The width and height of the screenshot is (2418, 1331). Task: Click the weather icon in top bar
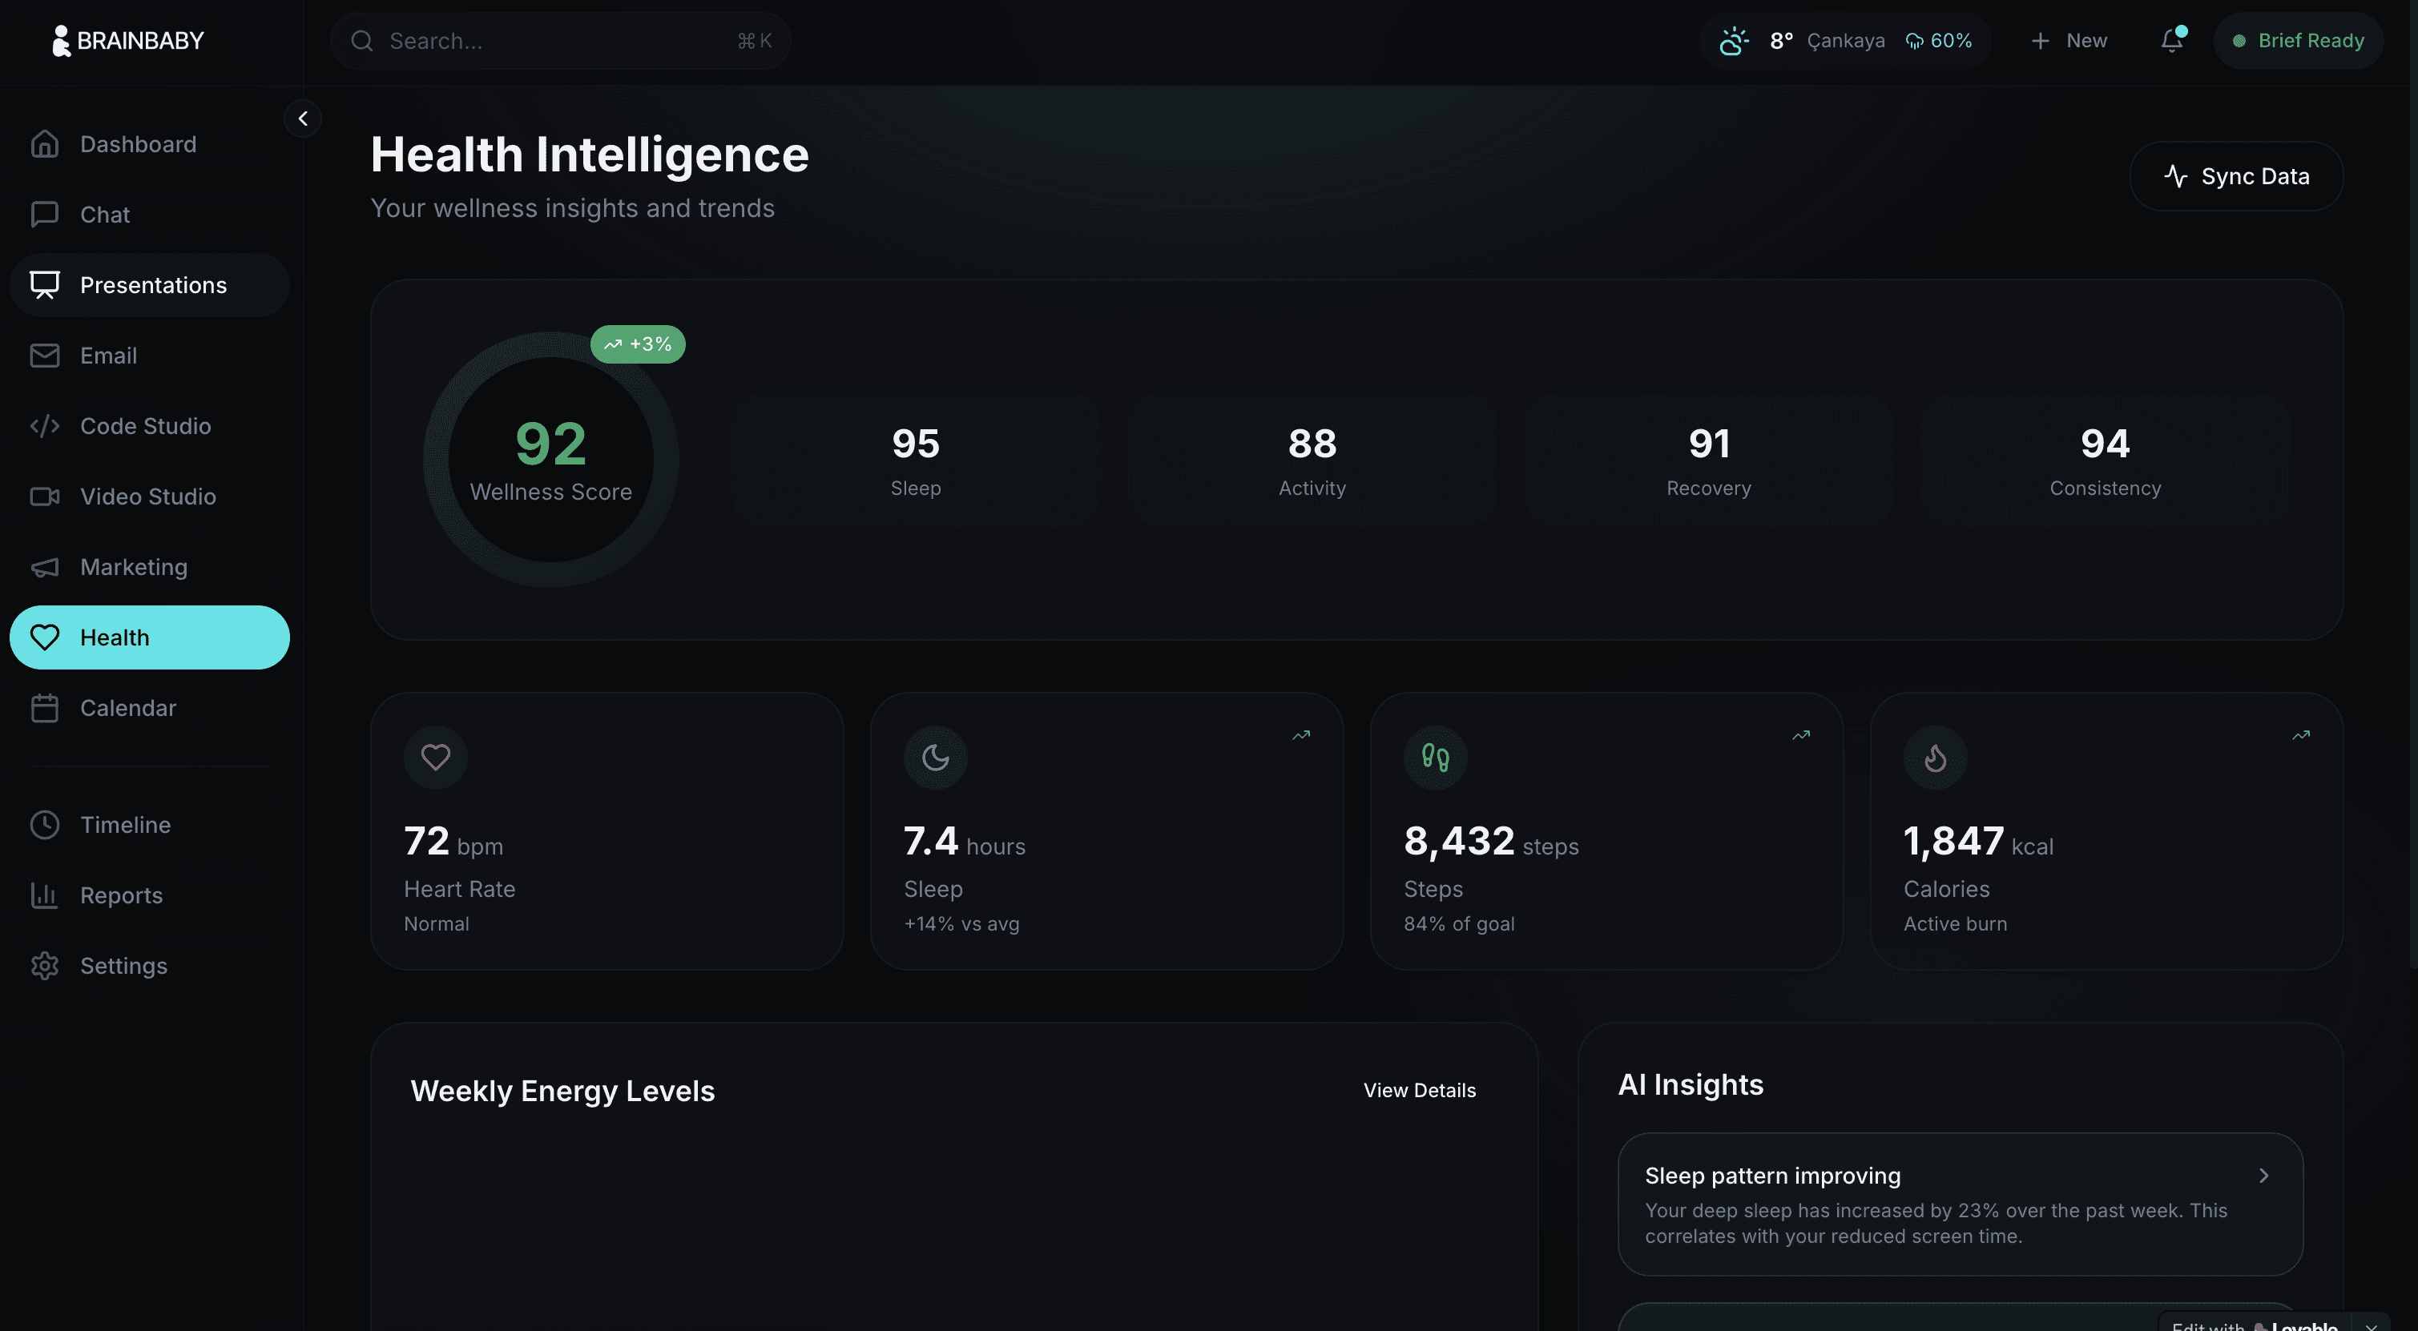coord(1733,40)
